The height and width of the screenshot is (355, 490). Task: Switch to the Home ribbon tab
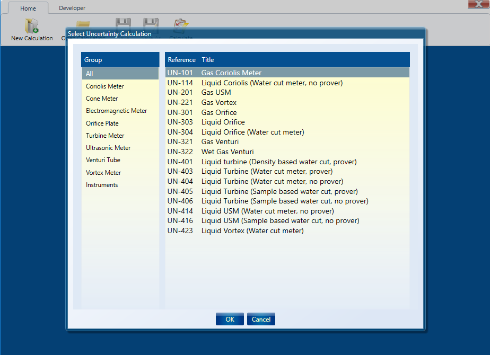(28, 8)
